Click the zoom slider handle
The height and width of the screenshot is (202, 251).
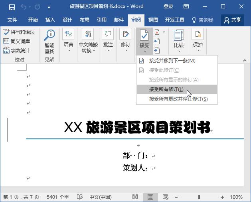point(199,197)
